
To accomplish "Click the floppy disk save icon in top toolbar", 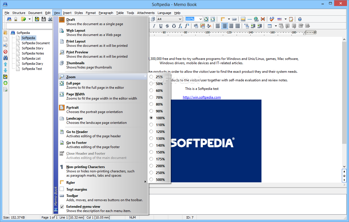I will (44, 19).
